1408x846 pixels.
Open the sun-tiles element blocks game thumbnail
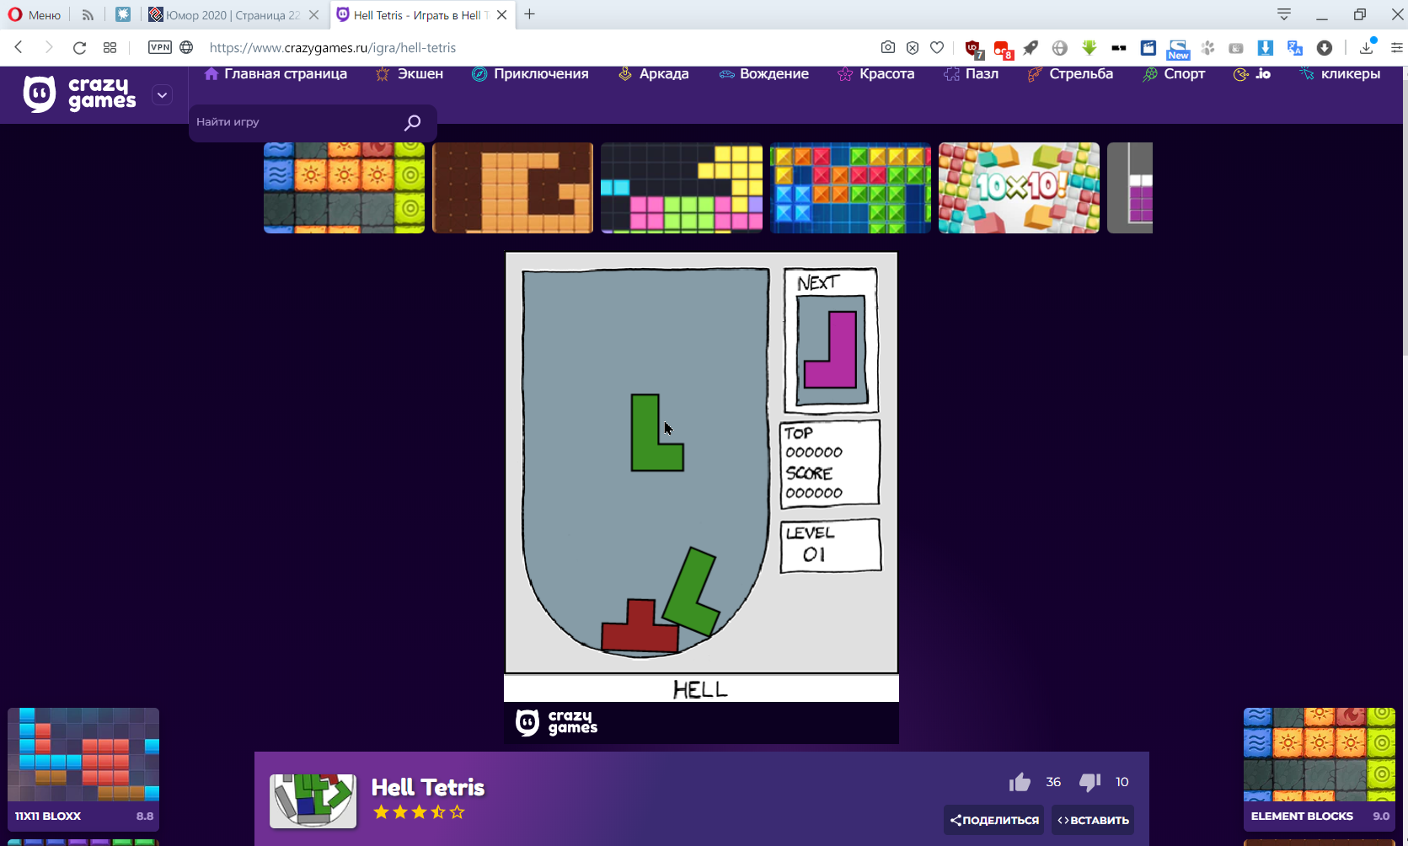tap(344, 188)
